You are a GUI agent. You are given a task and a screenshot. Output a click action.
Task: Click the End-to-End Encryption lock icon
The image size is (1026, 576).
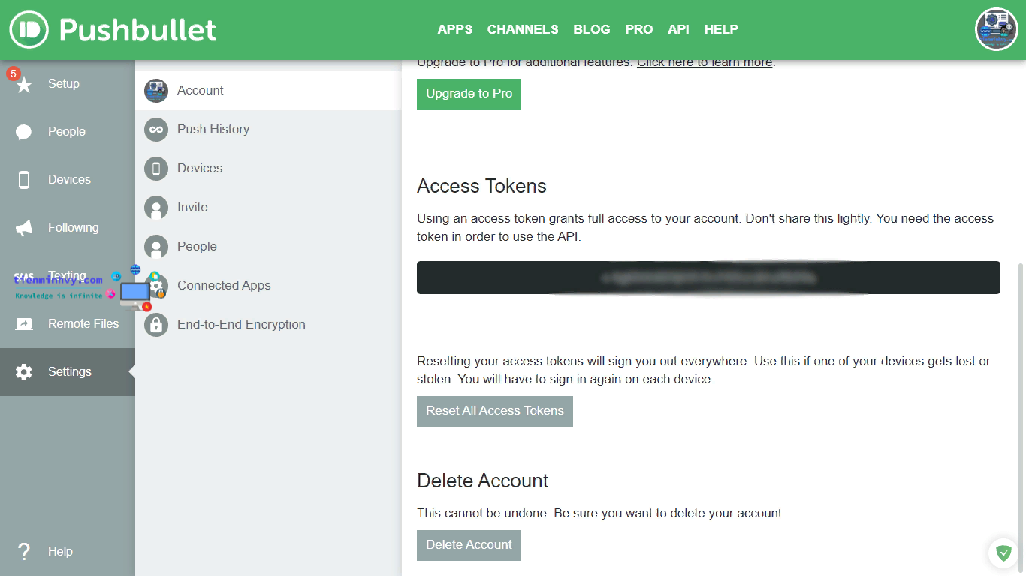coord(156,325)
